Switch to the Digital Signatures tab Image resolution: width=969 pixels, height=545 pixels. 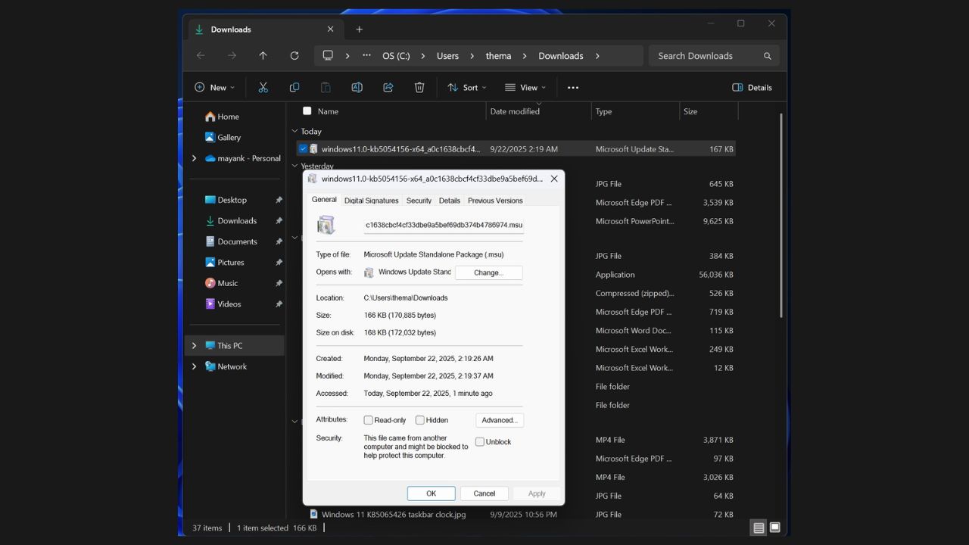tap(371, 200)
